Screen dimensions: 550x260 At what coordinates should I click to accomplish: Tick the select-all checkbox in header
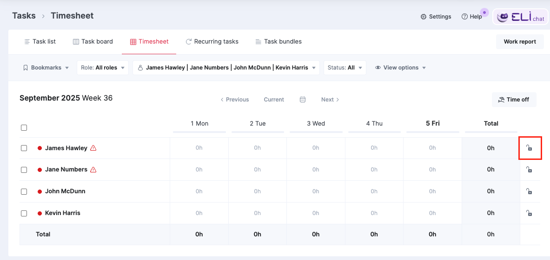pyautogui.click(x=24, y=127)
